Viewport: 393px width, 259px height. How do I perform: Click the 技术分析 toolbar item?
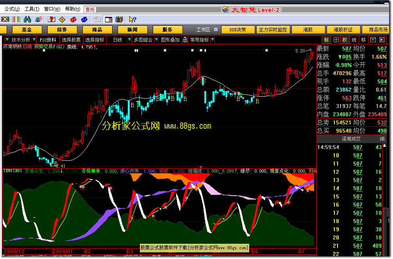(x=21, y=40)
